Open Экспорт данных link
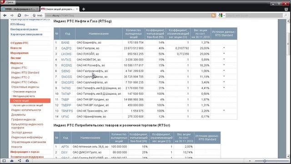The width and height of the screenshot is (291, 164). point(22,133)
